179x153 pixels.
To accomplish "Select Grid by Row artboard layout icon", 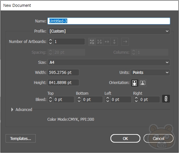I will pos(92,42).
